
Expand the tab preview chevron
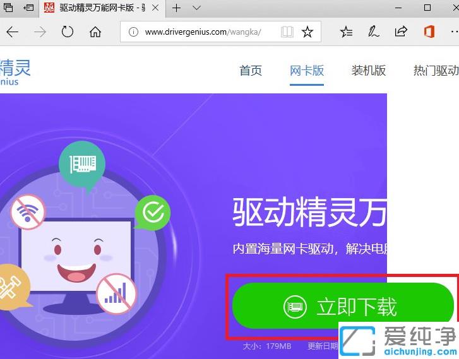click(197, 8)
